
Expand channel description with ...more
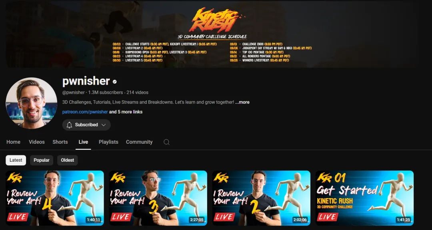coord(242,102)
